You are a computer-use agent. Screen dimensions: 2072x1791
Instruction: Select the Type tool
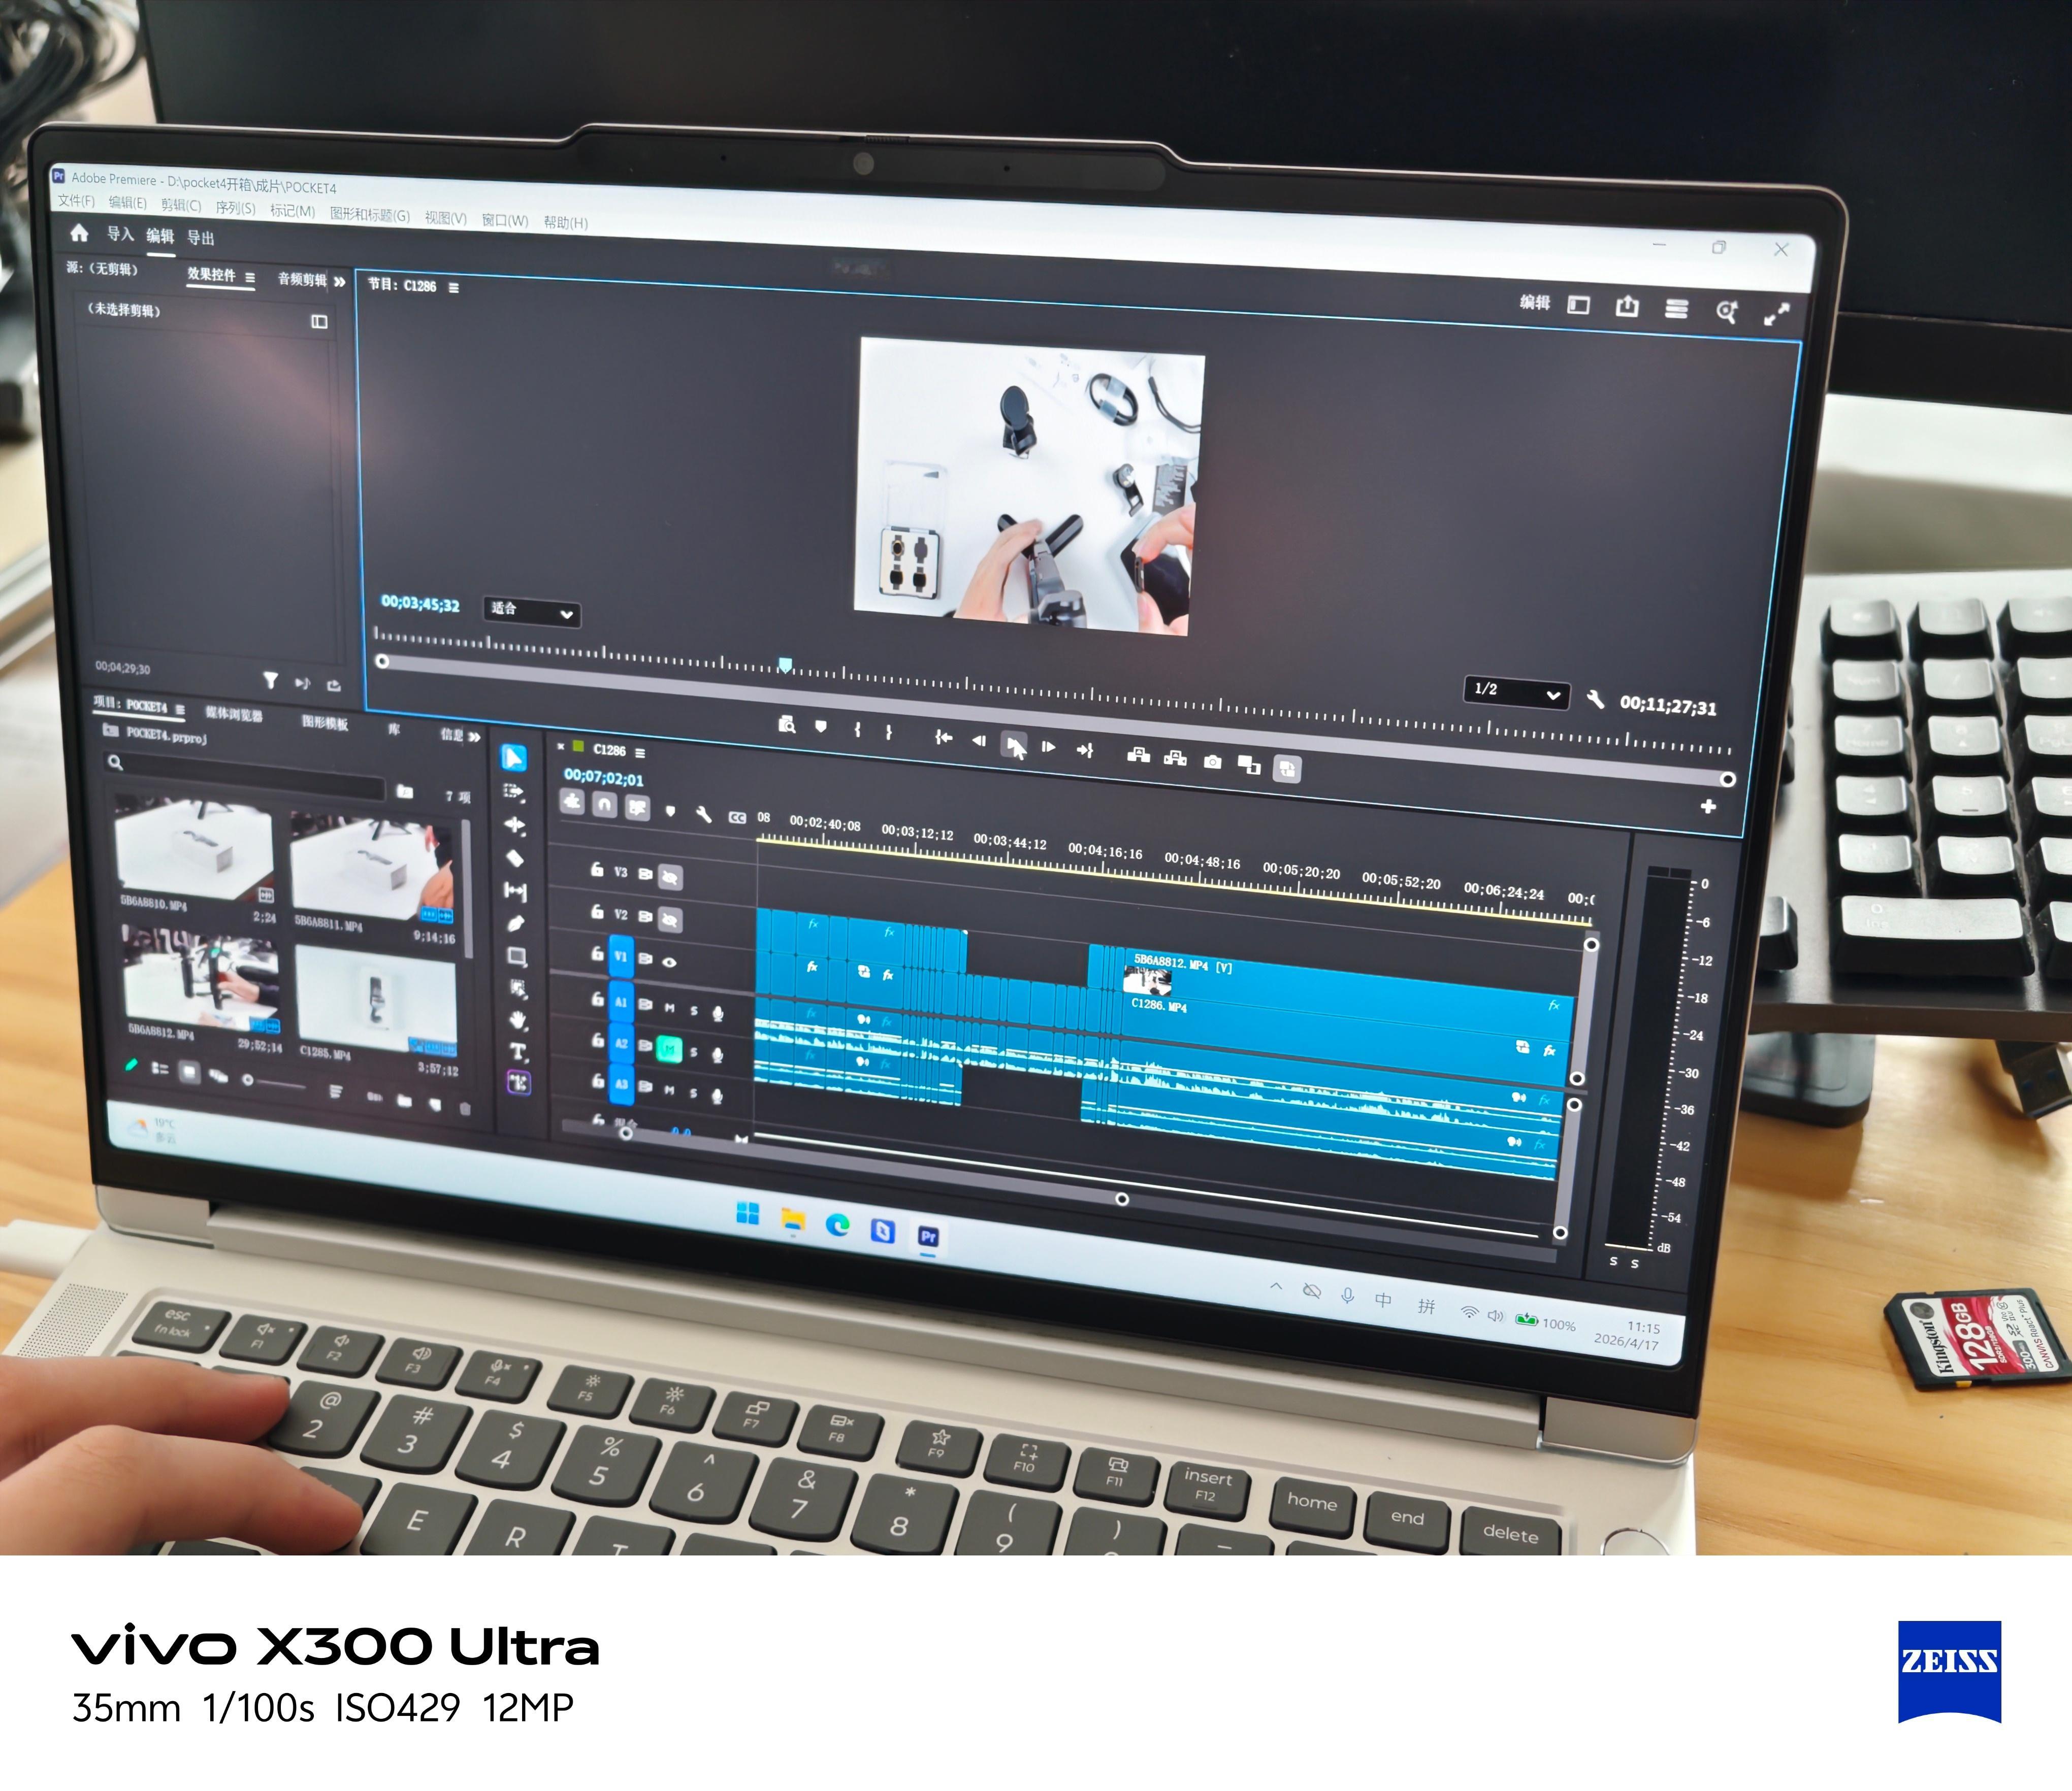point(518,1051)
